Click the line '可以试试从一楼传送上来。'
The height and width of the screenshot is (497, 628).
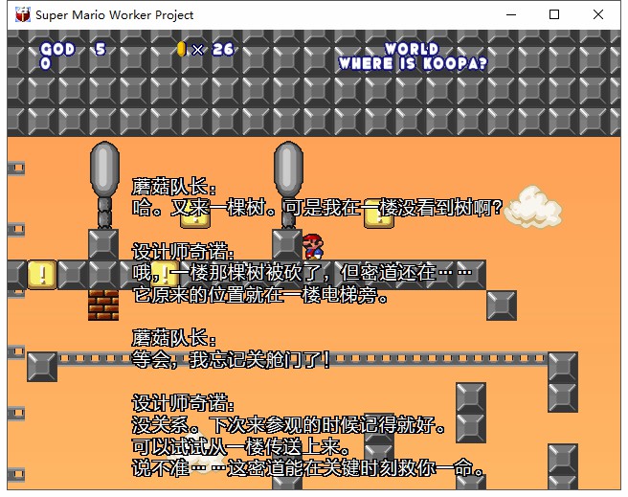point(241,446)
